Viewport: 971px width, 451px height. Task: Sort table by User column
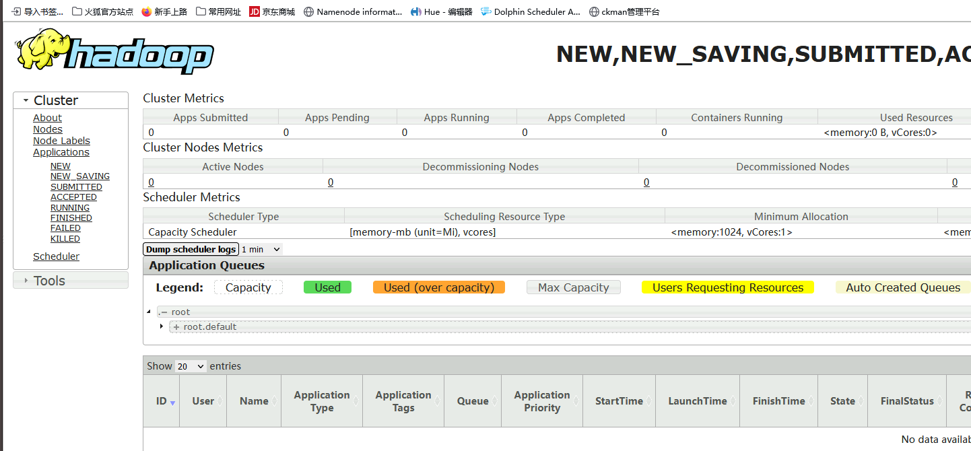click(203, 401)
